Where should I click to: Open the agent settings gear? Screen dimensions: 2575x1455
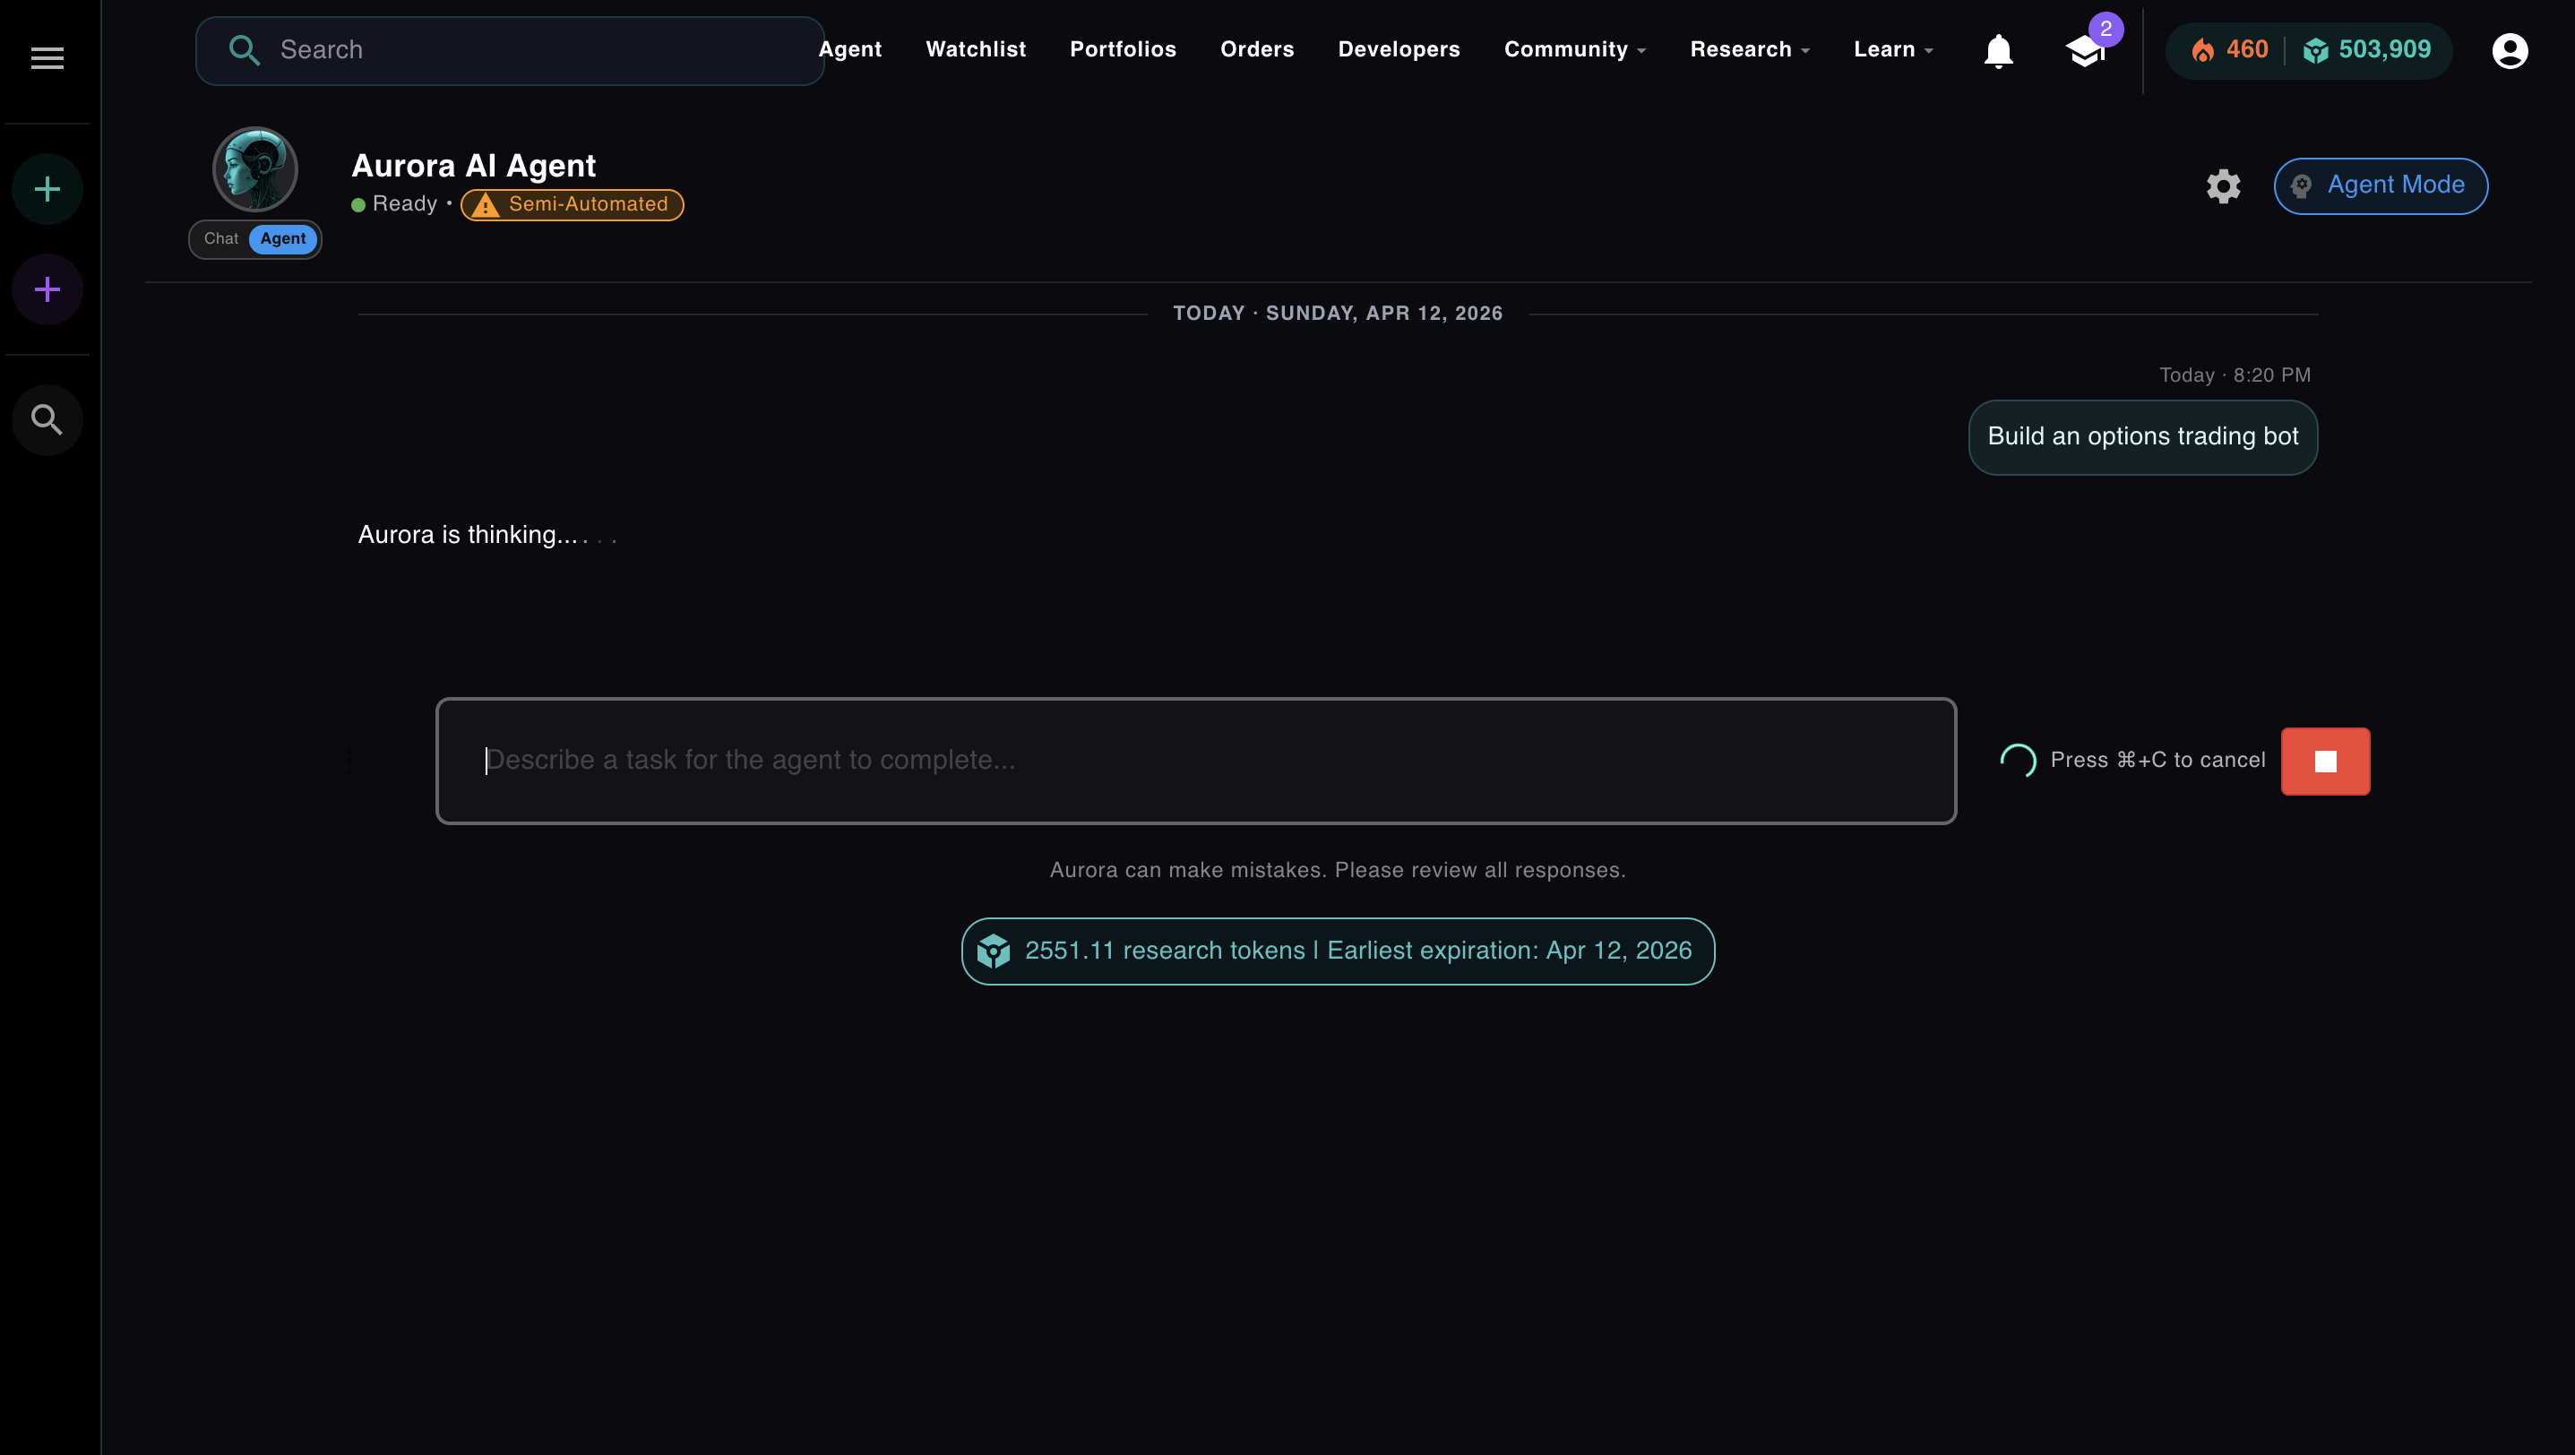(x=2223, y=185)
